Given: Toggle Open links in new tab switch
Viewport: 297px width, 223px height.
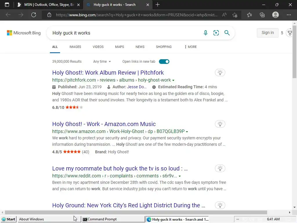Looking at the screenshot, I should coord(164,62).
